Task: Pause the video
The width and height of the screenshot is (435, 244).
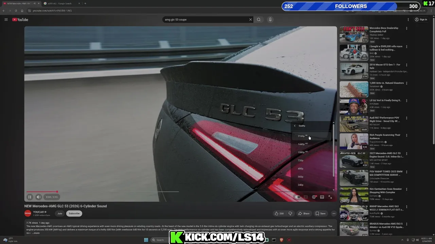Action: pyautogui.click(x=30, y=197)
